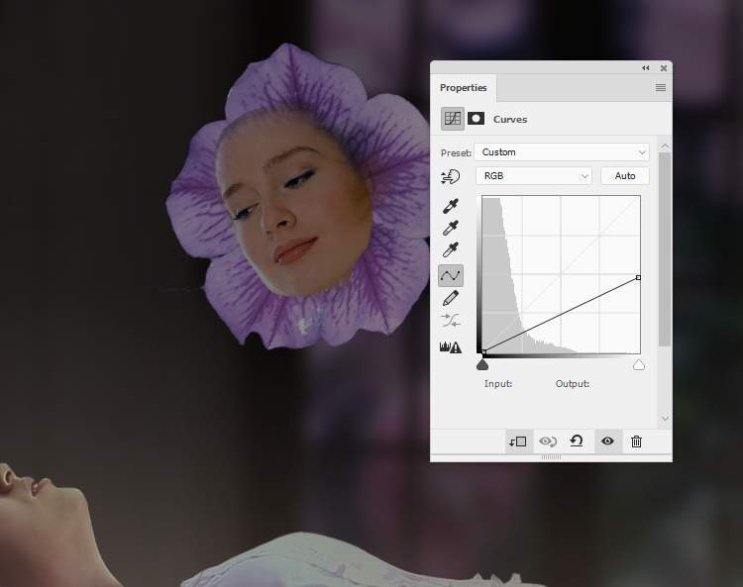
Task: Open the RGB channel dropdown
Action: click(534, 176)
